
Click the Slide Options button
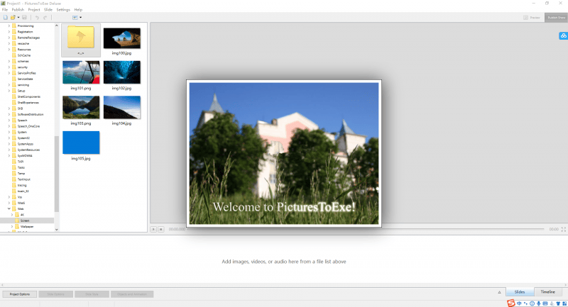[56, 294]
